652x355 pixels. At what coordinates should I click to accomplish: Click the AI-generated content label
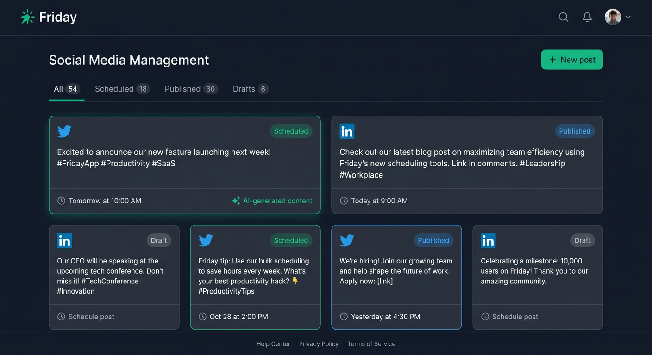pyautogui.click(x=278, y=201)
